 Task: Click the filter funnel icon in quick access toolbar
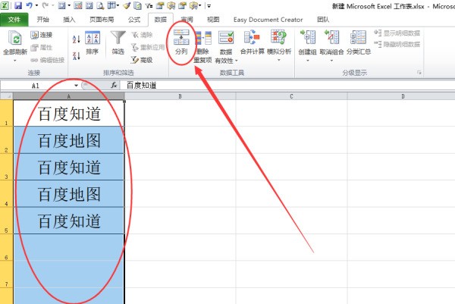tap(149, 5)
